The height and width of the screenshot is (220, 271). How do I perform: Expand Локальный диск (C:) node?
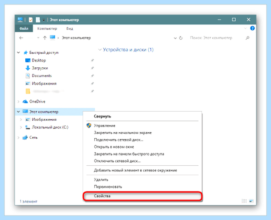pyautogui.click(x=21, y=127)
